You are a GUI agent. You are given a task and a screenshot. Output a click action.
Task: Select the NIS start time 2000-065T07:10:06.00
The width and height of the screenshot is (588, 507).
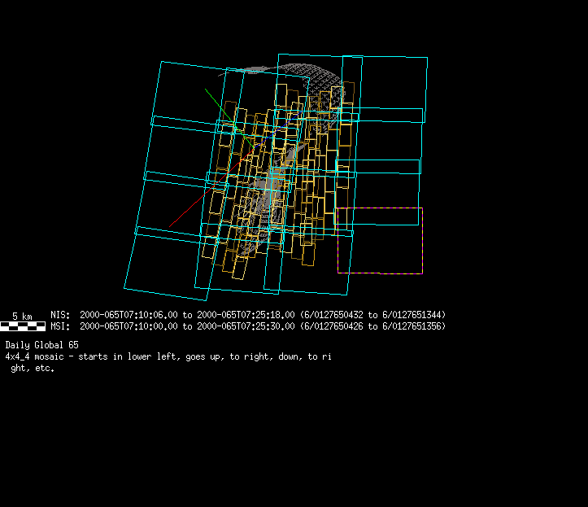coord(128,315)
